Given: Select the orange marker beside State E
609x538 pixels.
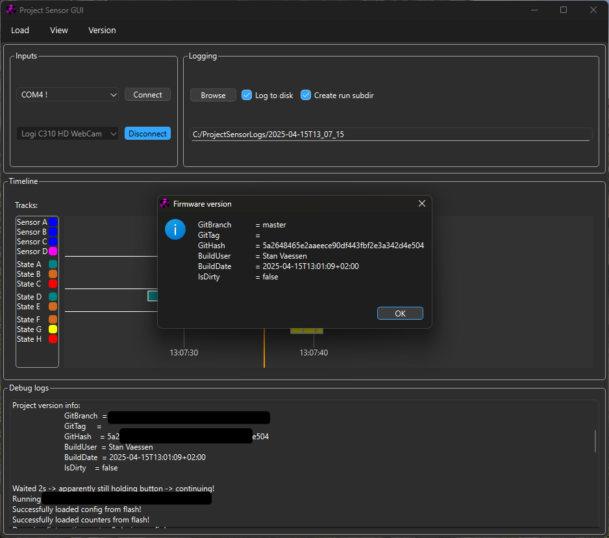Looking at the screenshot, I should [53, 307].
